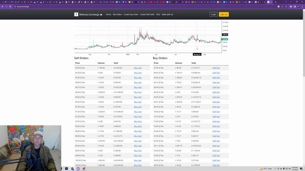Viewport: 305px width, 171px height.
Task: Click Buy Tao on the $23,760.00 total row
Action: pos(138,141)
